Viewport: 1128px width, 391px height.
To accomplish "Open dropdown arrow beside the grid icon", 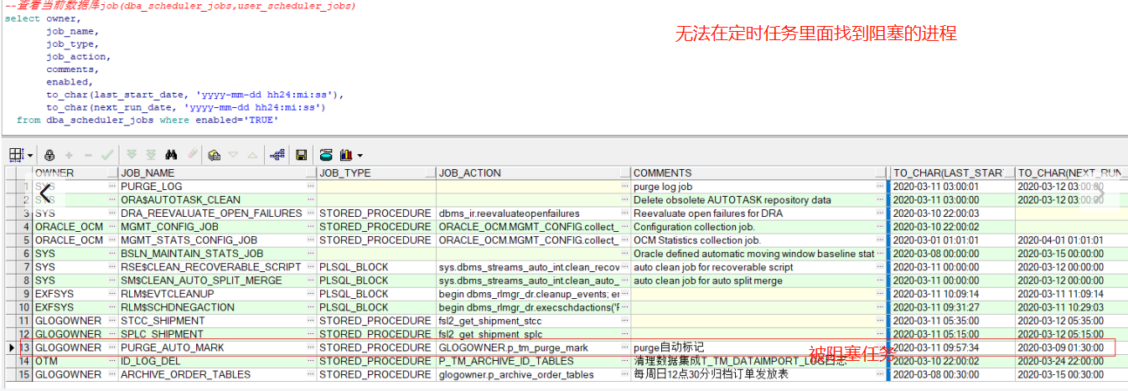I will 30,156.
